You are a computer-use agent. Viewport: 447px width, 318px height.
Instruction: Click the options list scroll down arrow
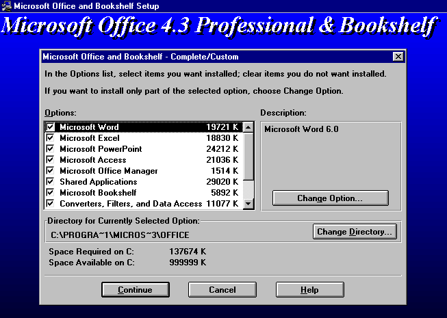pos(248,204)
